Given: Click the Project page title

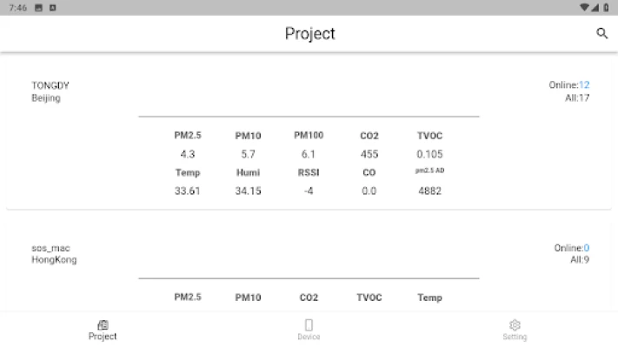Looking at the screenshot, I should (x=309, y=34).
